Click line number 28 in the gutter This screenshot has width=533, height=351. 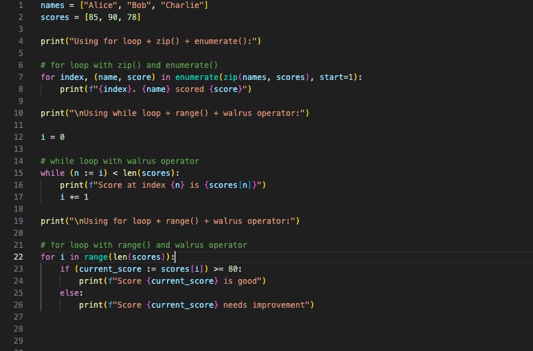(x=19, y=329)
